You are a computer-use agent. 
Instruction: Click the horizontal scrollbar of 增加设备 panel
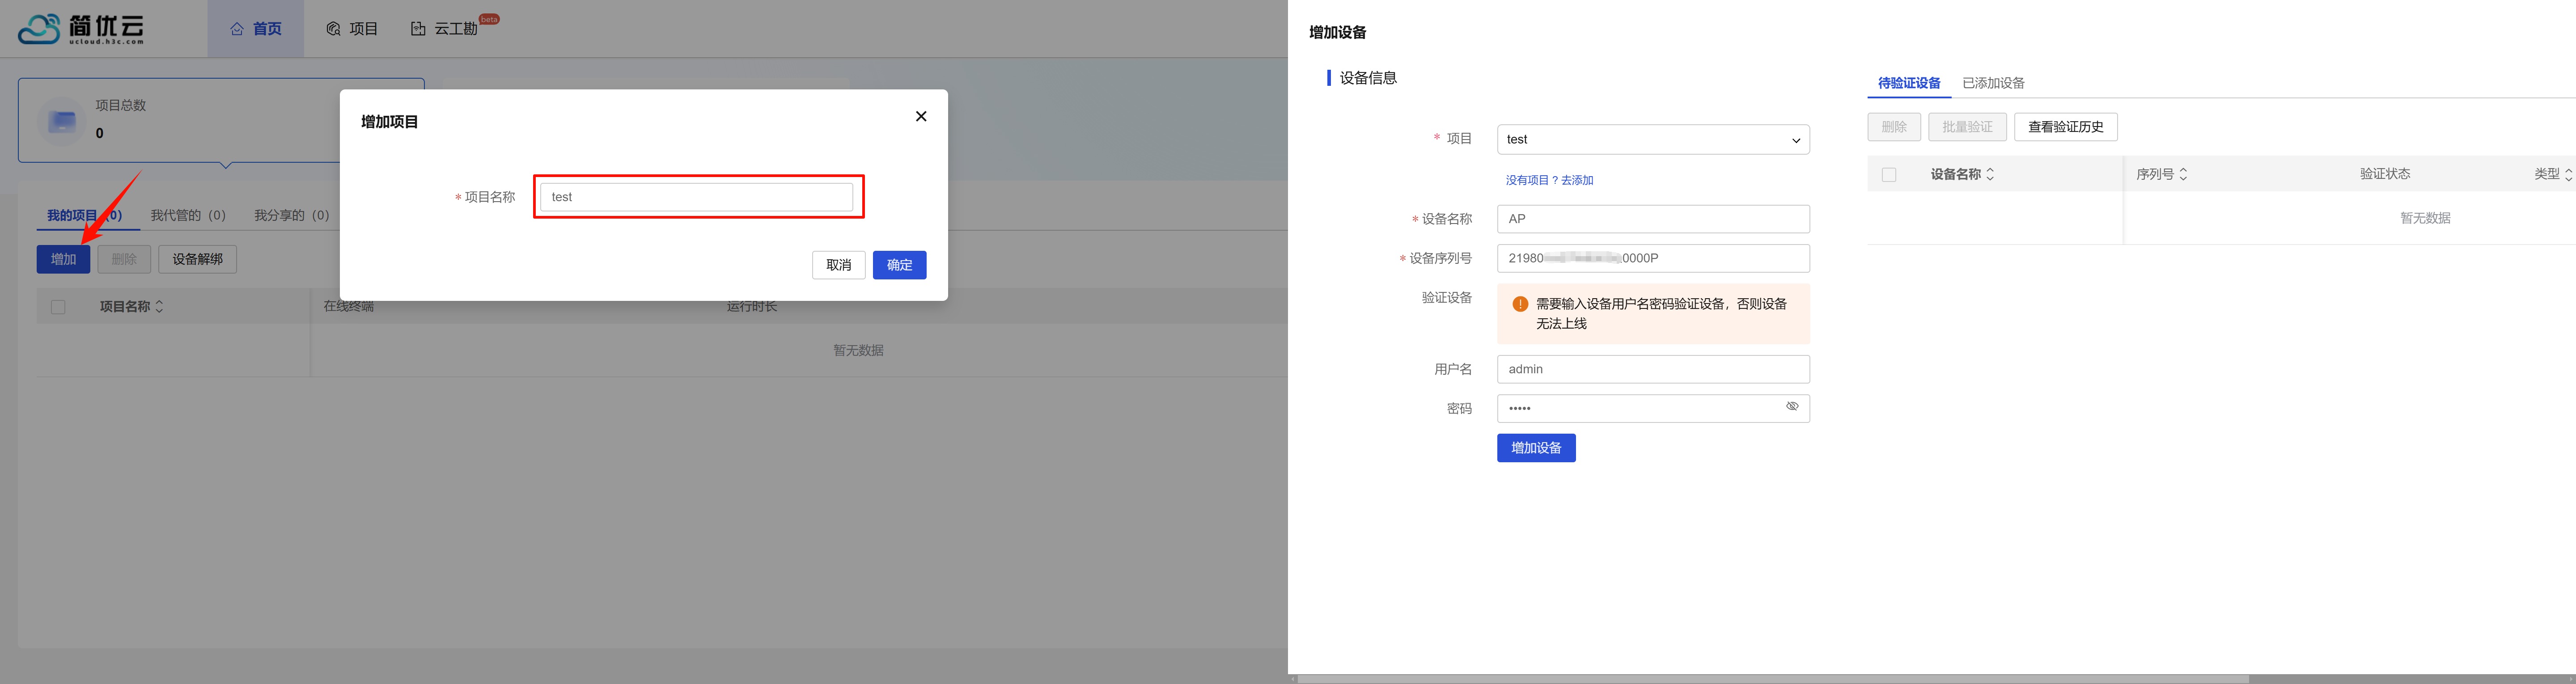[x=1773, y=678]
